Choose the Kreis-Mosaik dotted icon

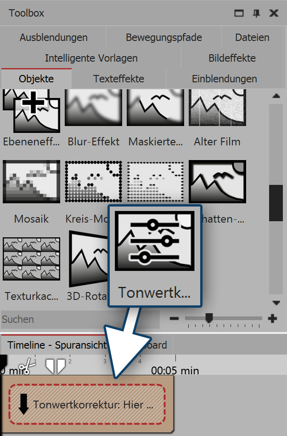point(93,181)
